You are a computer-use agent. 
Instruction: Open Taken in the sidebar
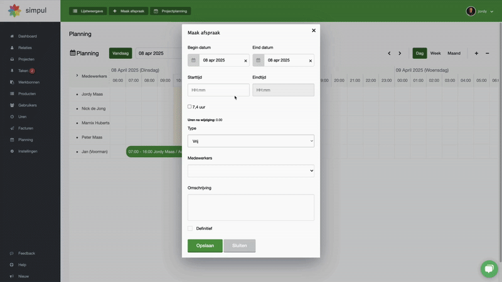pyautogui.click(x=23, y=71)
